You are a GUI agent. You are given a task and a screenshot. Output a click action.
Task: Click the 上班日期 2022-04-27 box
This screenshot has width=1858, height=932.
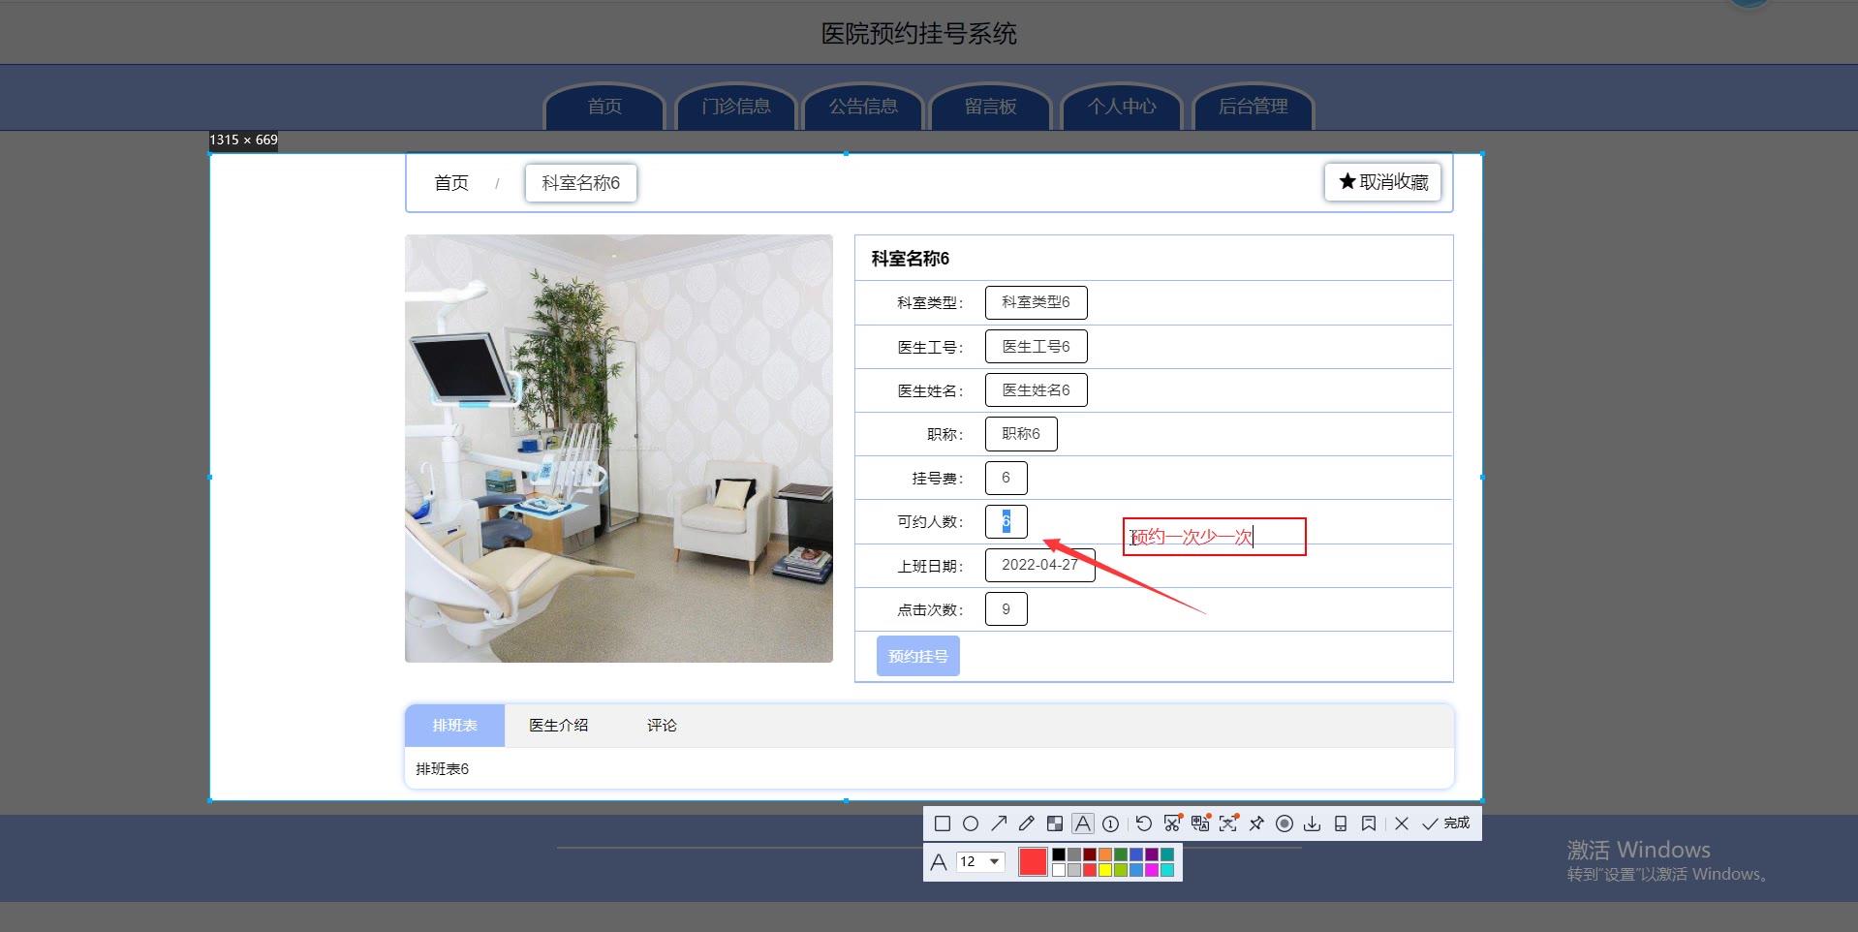(x=1040, y=565)
